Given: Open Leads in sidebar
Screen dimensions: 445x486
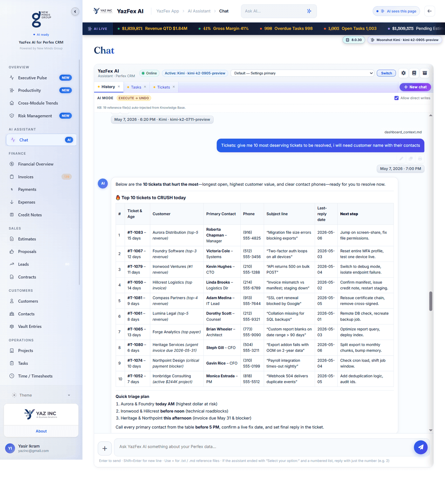Looking at the screenshot, I should click(x=41, y=264).
